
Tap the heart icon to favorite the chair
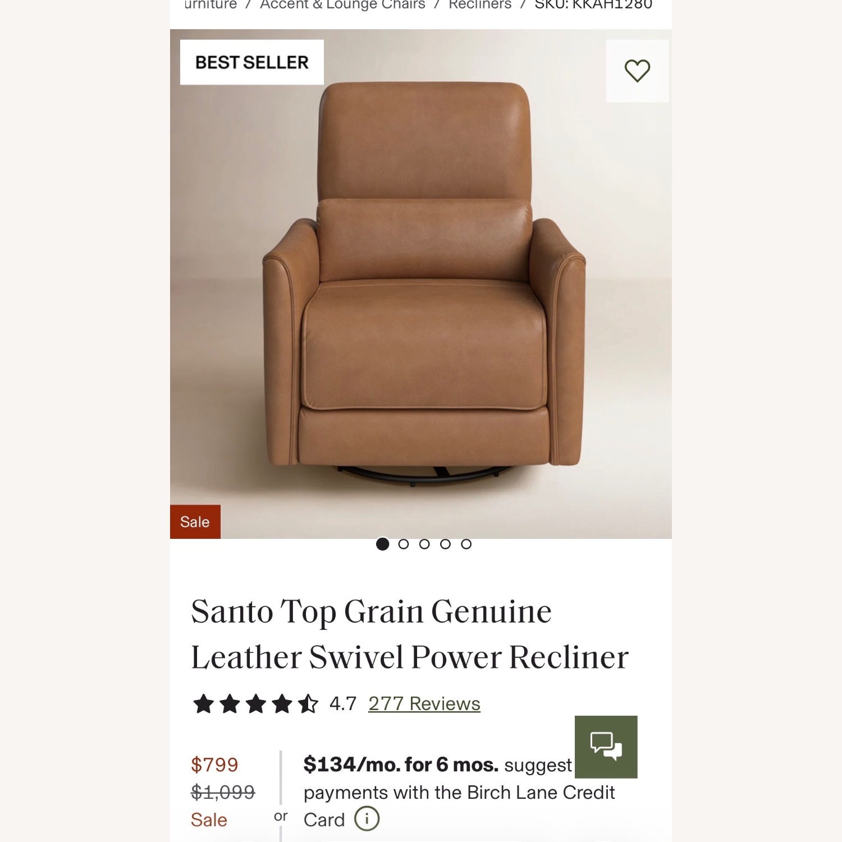point(638,71)
